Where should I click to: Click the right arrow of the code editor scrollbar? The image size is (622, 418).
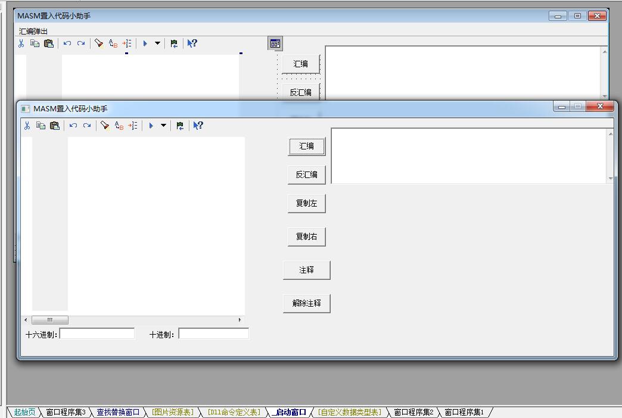[x=240, y=320]
